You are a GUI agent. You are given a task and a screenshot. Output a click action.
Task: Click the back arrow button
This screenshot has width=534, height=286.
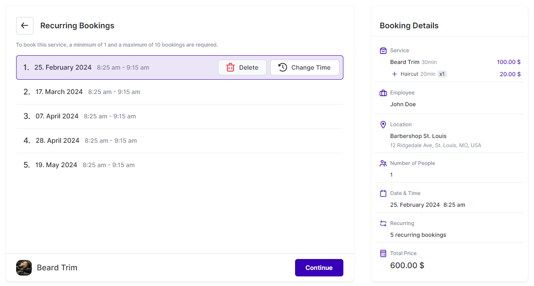[25, 26]
